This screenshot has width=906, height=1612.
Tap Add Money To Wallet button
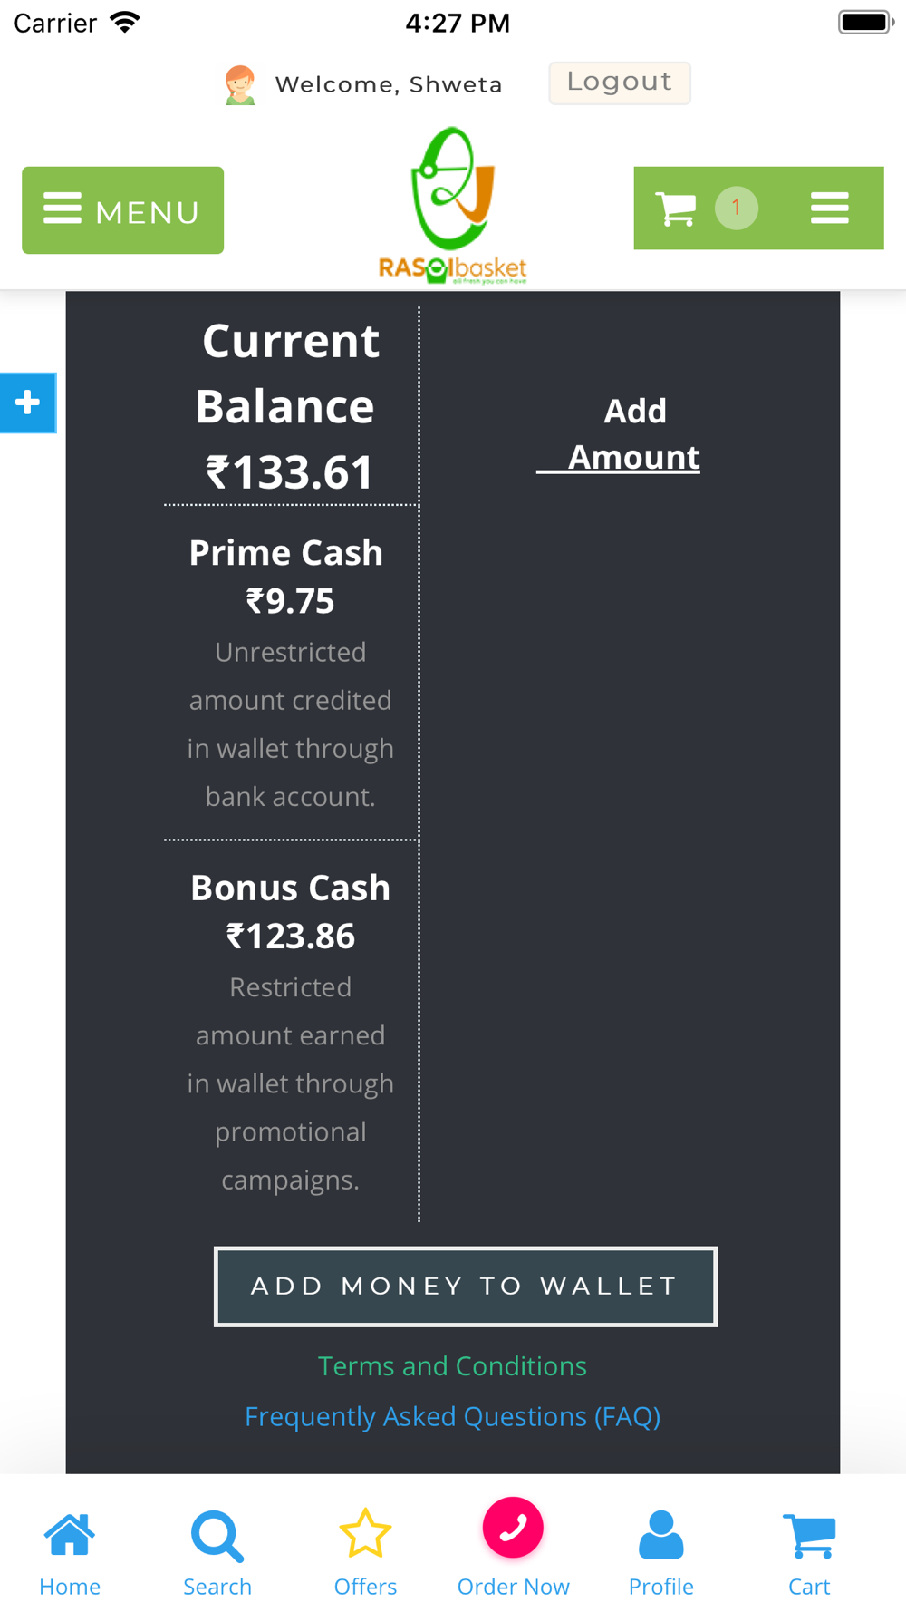tap(466, 1286)
